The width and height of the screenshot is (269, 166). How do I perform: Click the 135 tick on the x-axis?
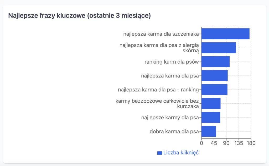pos(239,143)
